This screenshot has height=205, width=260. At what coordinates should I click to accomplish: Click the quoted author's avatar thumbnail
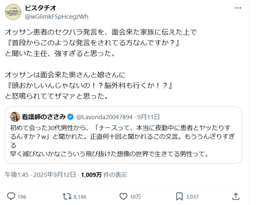pos(15,117)
